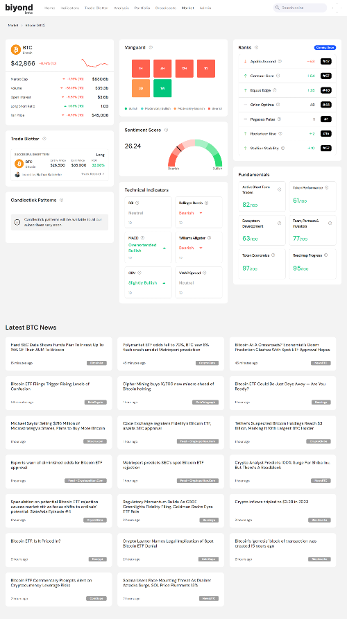
Task: Click the OBV info icon
Action: (139, 273)
